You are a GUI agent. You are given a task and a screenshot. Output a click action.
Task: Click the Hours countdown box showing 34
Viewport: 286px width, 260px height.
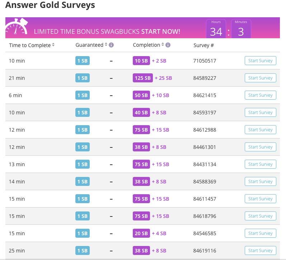(x=216, y=29)
